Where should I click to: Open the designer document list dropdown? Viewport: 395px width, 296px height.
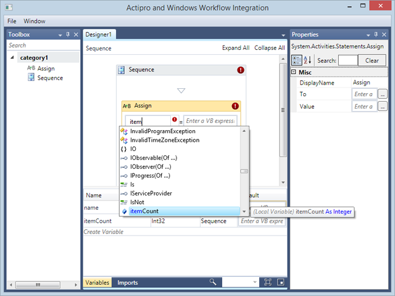pyautogui.click(x=283, y=35)
